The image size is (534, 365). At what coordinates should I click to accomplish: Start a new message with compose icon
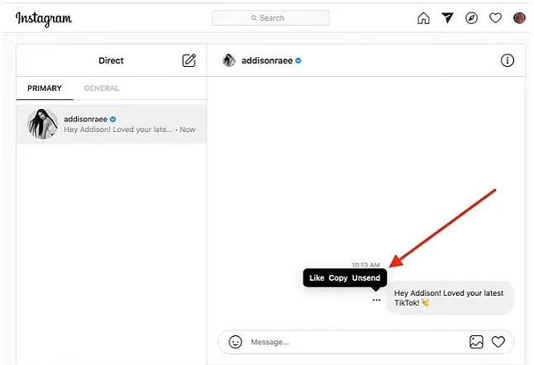(189, 60)
